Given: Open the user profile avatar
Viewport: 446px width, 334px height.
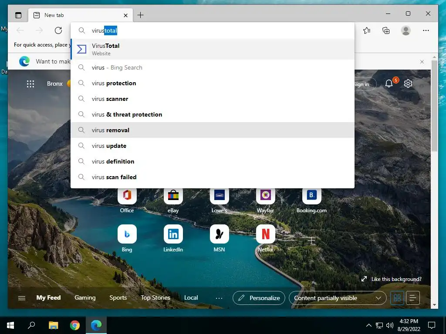Looking at the screenshot, I should 406,30.
